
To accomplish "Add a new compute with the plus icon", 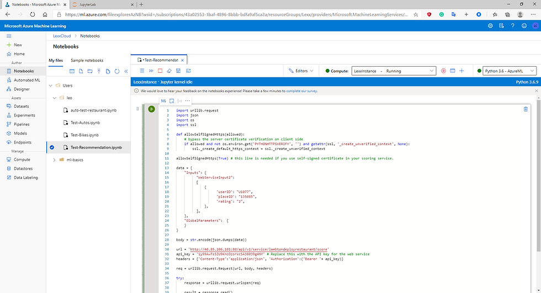I will [x=462, y=71].
